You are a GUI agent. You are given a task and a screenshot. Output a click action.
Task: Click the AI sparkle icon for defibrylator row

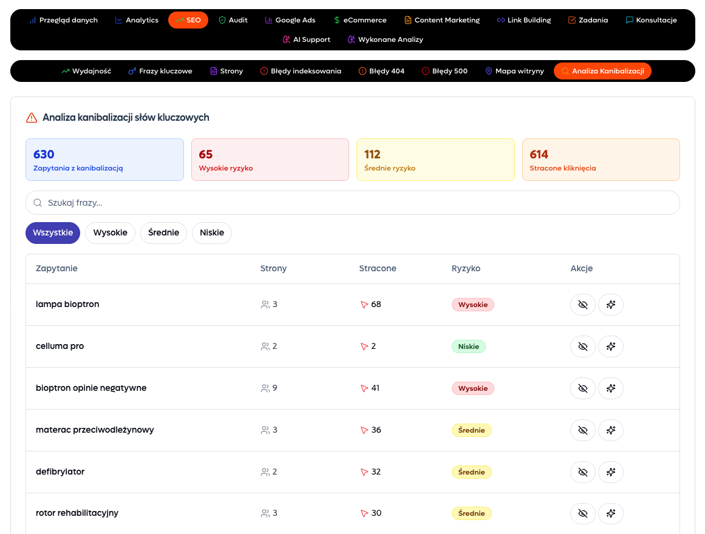click(611, 472)
